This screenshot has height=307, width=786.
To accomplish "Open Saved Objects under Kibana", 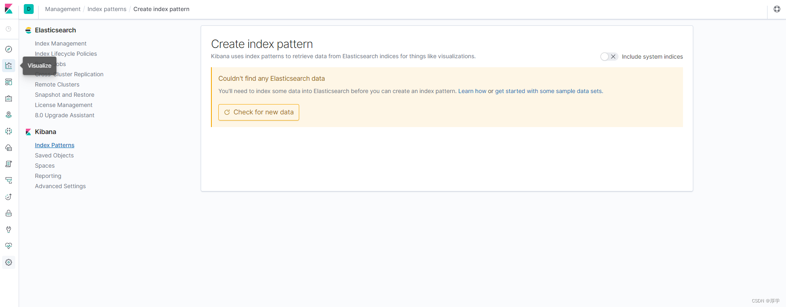I will tap(54, 155).
